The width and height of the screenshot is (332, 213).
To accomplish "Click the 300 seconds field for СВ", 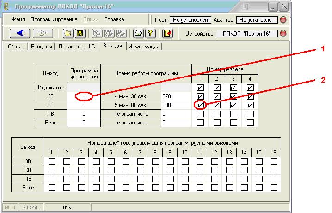I will (x=176, y=105).
